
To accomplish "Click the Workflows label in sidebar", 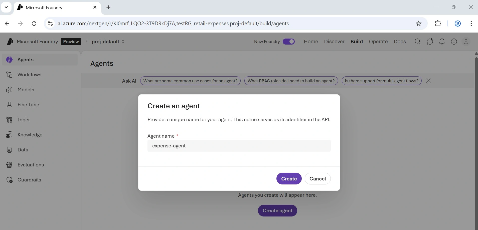I will tap(29, 75).
